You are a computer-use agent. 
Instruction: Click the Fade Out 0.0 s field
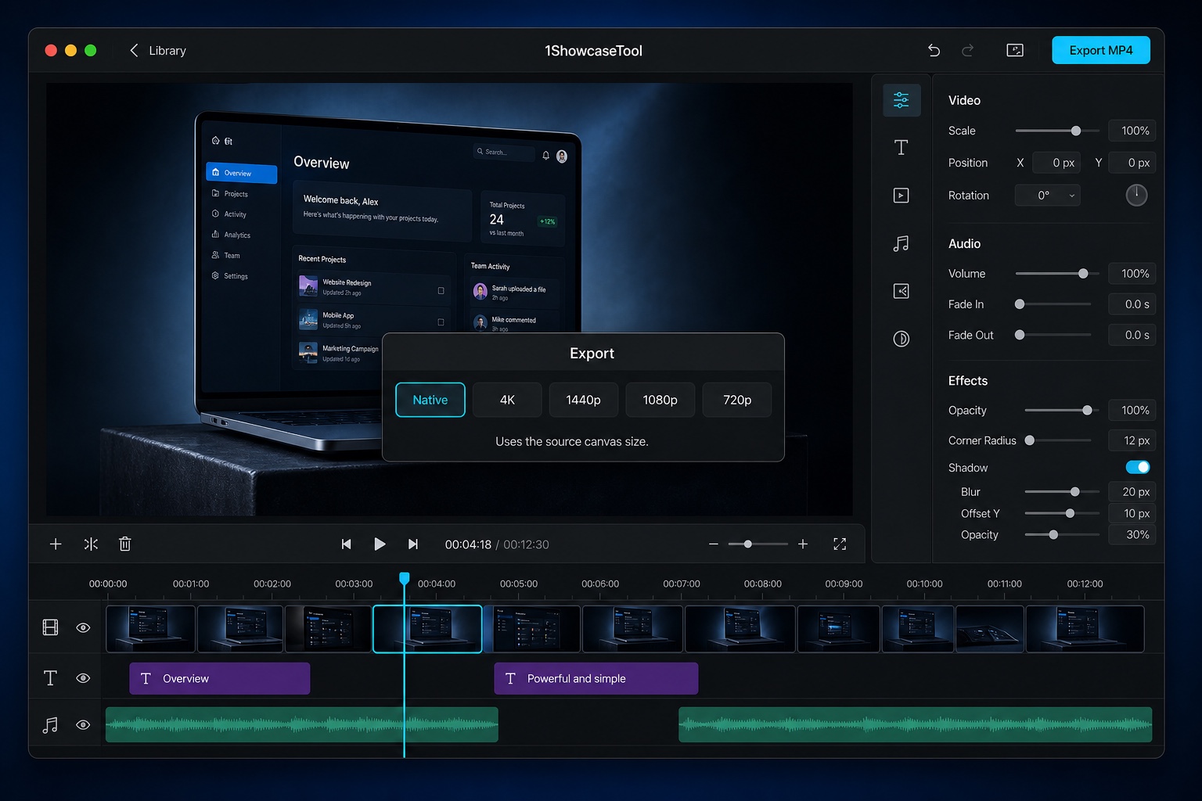point(1132,335)
